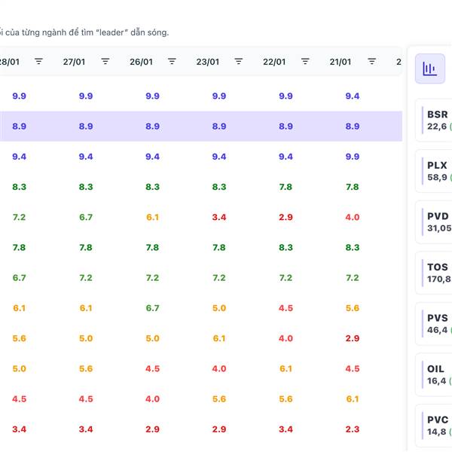Open the PLX stock card
This screenshot has width=452, height=452.
tap(437, 171)
